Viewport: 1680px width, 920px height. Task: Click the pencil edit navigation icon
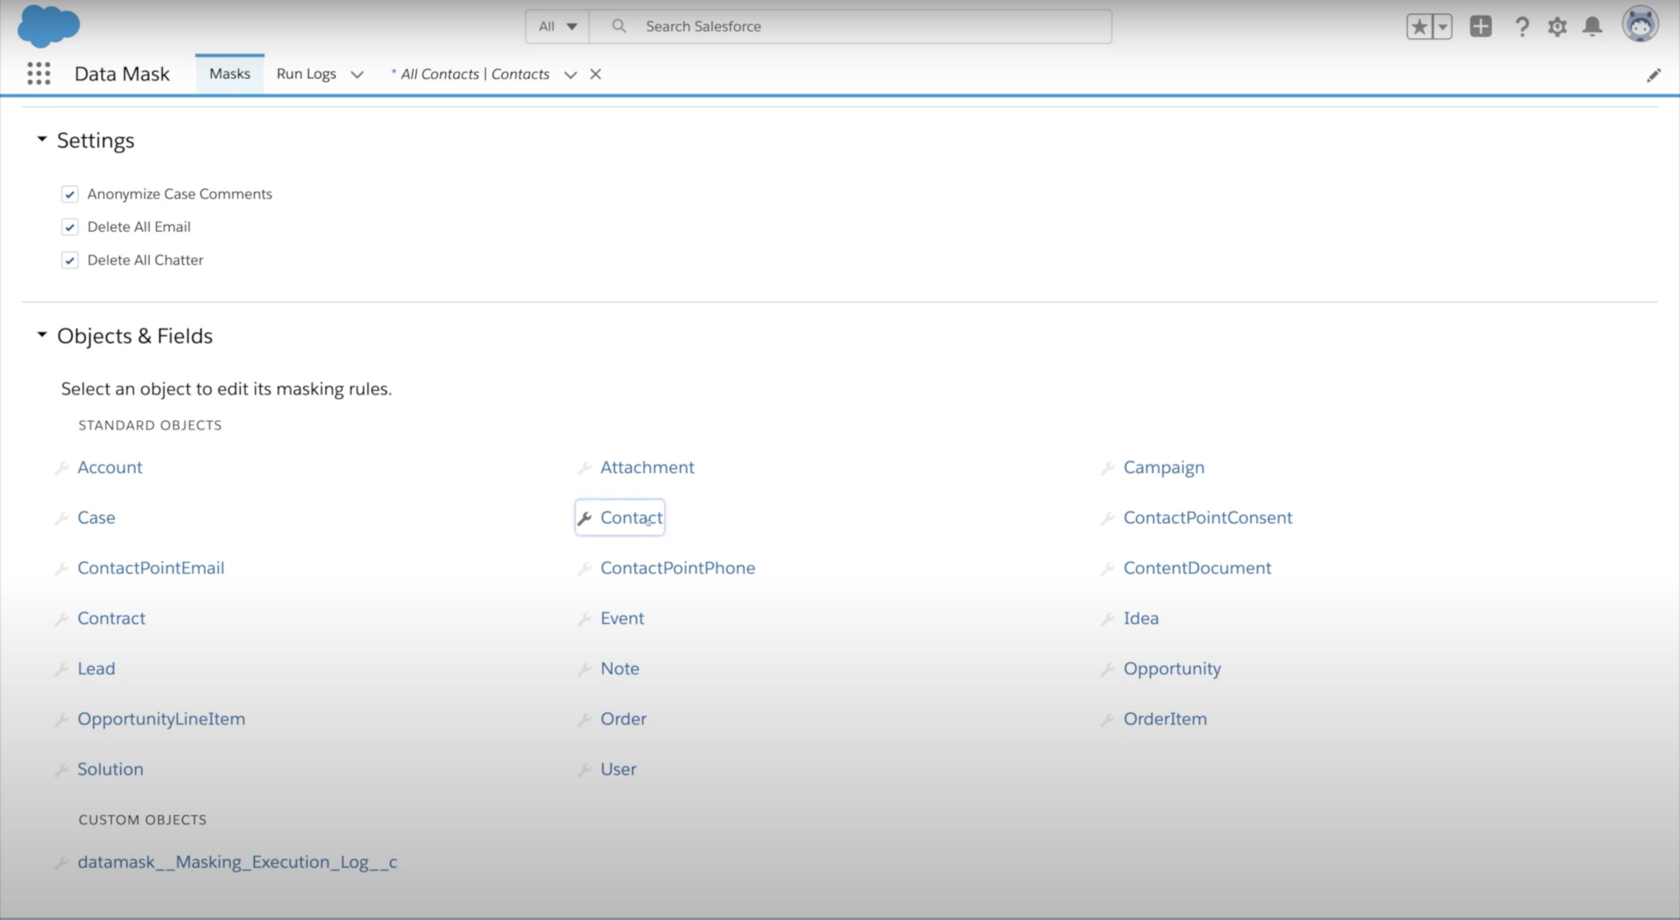(1653, 75)
